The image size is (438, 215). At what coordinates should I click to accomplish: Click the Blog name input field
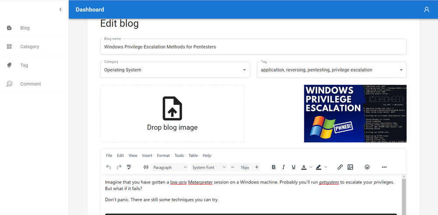pos(253,47)
